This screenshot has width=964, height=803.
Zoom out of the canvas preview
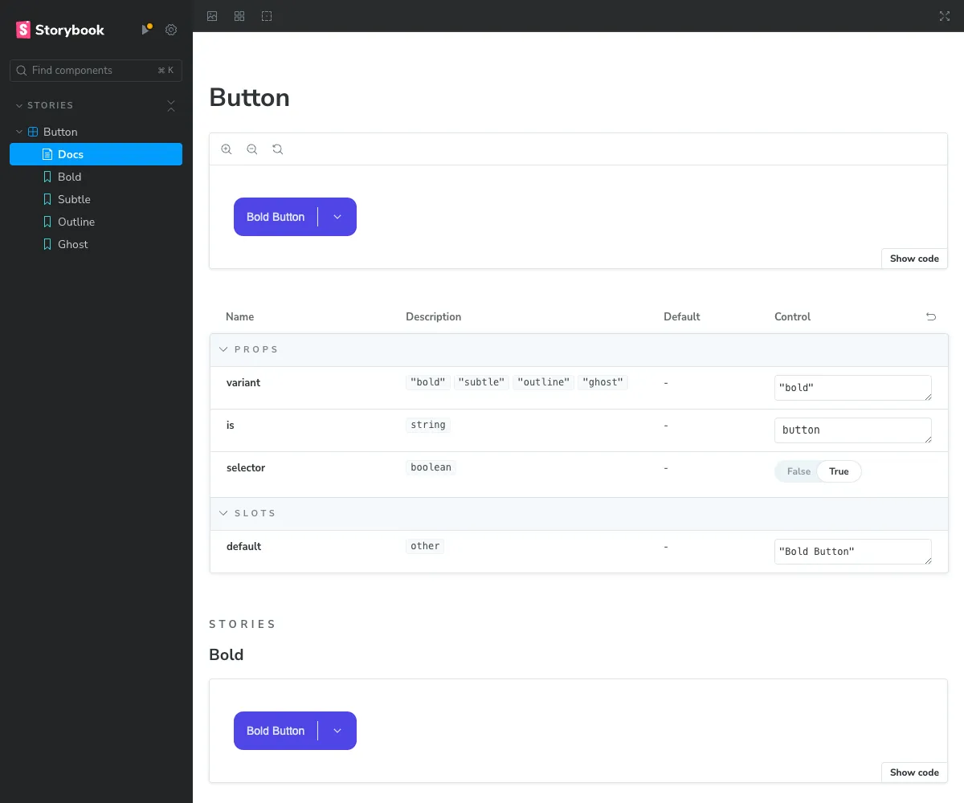[x=251, y=149]
